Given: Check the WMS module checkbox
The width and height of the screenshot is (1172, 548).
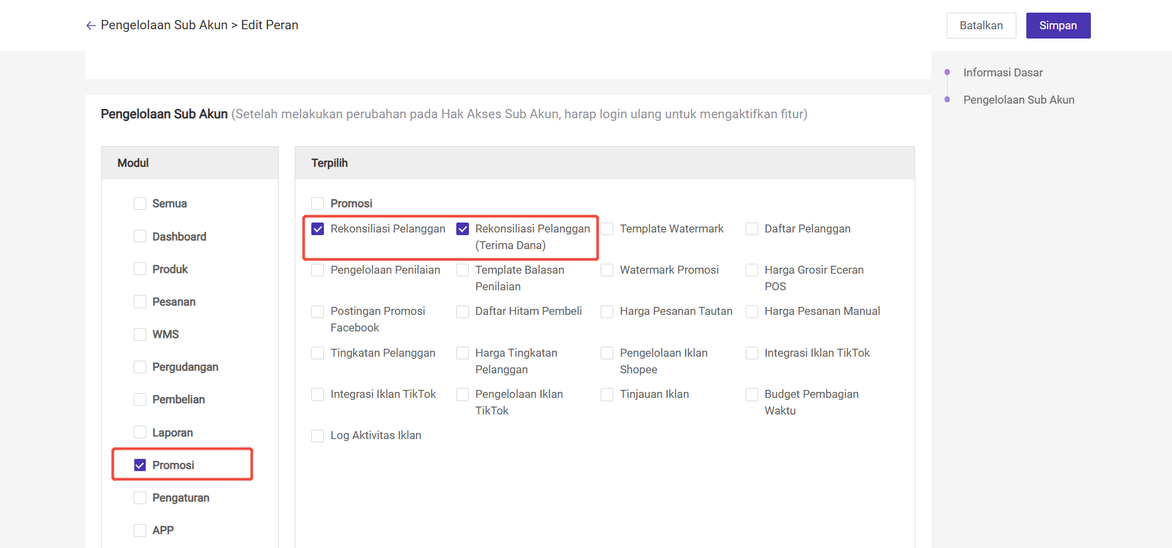Looking at the screenshot, I should (x=140, y=334).
